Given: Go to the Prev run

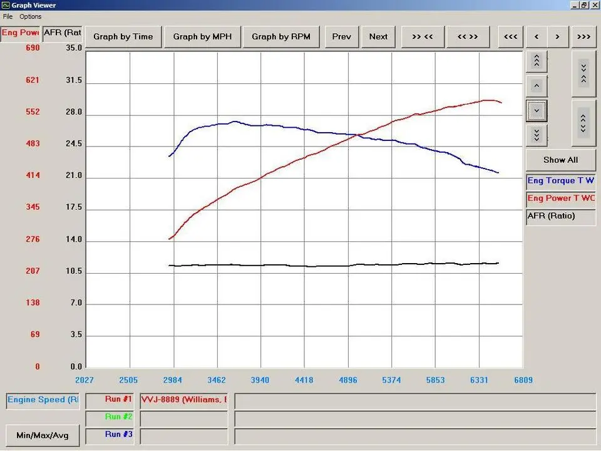Looking at the screenshot, I should tap(342, 37).
